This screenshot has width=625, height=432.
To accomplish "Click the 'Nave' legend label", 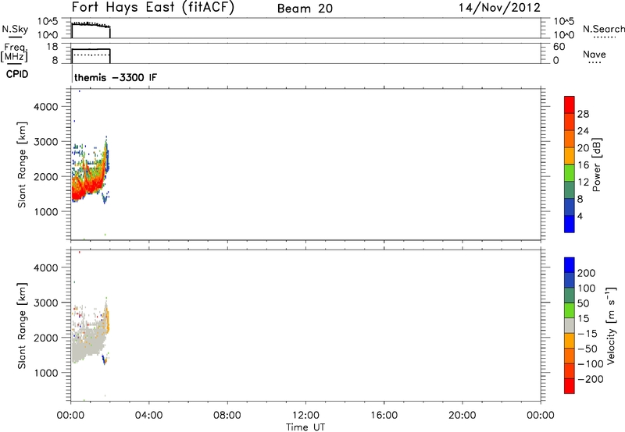I will (x=595, y=55).
